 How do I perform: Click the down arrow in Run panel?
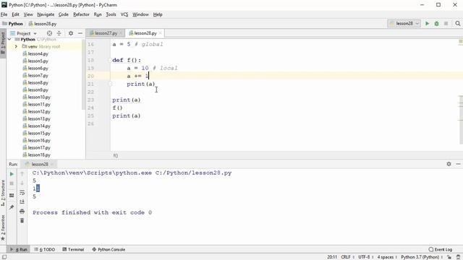point(22,183)
